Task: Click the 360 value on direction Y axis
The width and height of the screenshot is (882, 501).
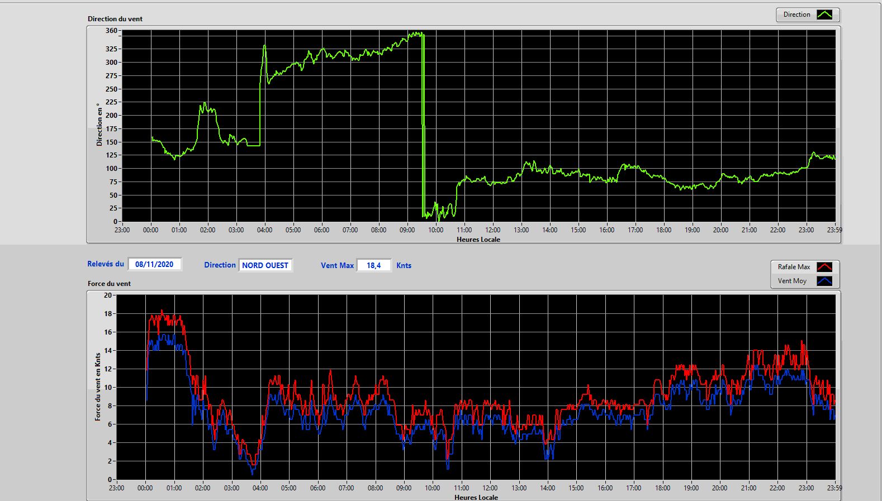Action: pyautogui.click(x=111, y=31)
